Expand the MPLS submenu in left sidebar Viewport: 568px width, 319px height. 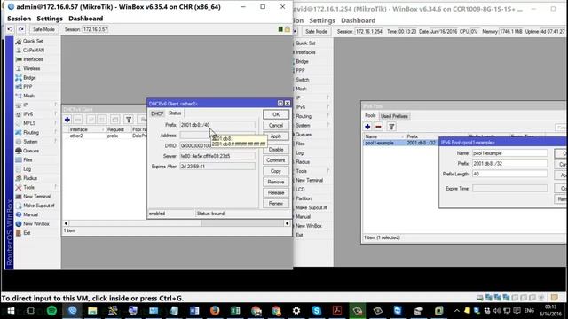[35, 123]
